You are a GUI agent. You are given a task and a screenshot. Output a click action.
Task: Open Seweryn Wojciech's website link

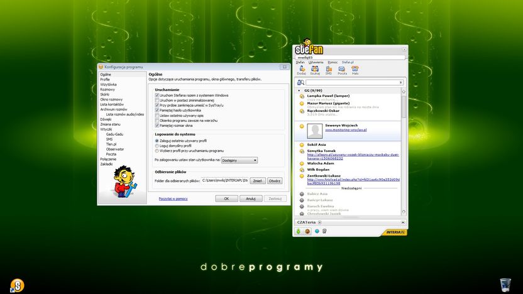tap(346, 129)
